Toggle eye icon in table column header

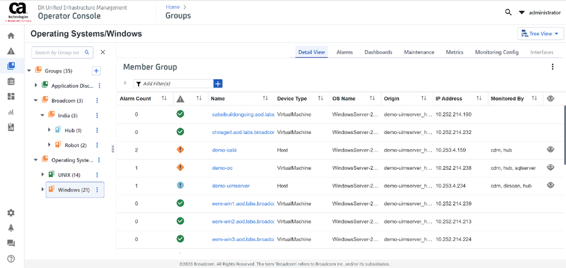coord(550,98)
